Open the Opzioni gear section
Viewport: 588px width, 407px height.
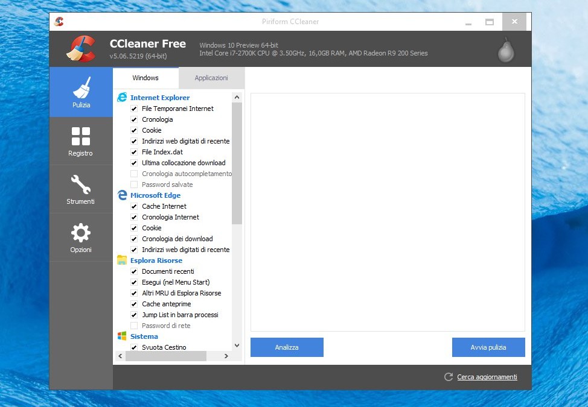(80, 238)
